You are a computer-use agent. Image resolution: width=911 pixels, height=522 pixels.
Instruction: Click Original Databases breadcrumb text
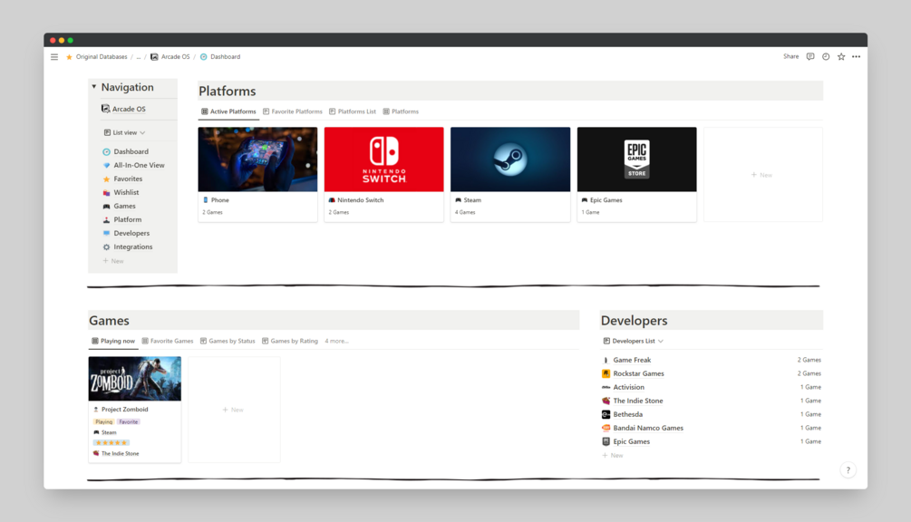pos(102,57)
